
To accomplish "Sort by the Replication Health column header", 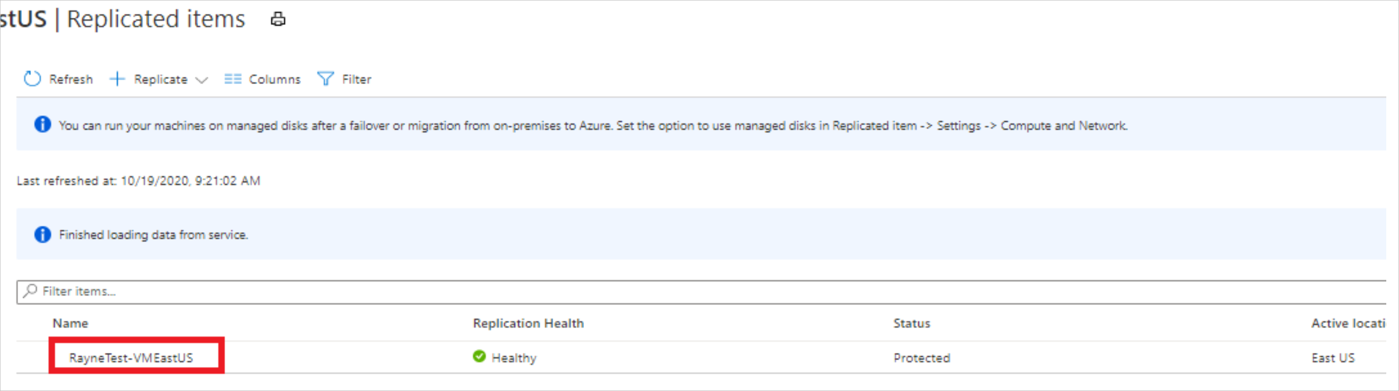I will click(529, 323).
